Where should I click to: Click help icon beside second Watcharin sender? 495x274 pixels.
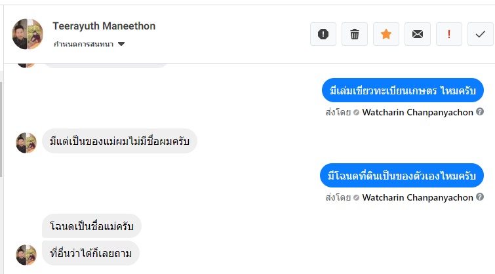tap(480, 197)
